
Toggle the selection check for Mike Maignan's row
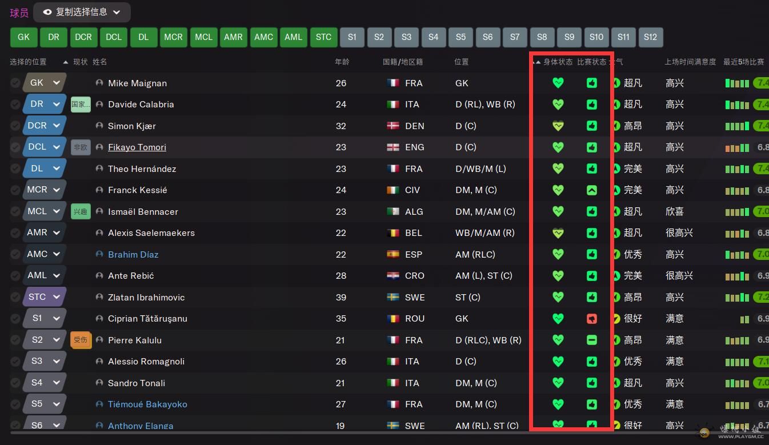point(15,83)
